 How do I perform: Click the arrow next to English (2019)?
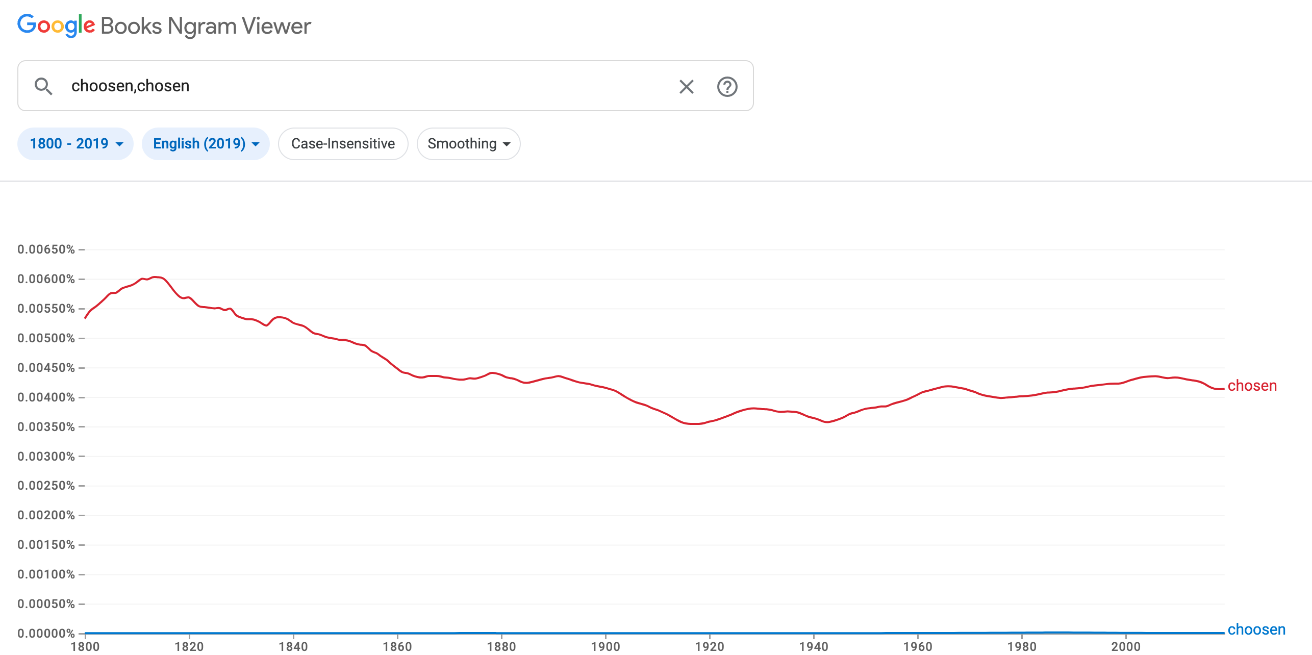[256, 144]
